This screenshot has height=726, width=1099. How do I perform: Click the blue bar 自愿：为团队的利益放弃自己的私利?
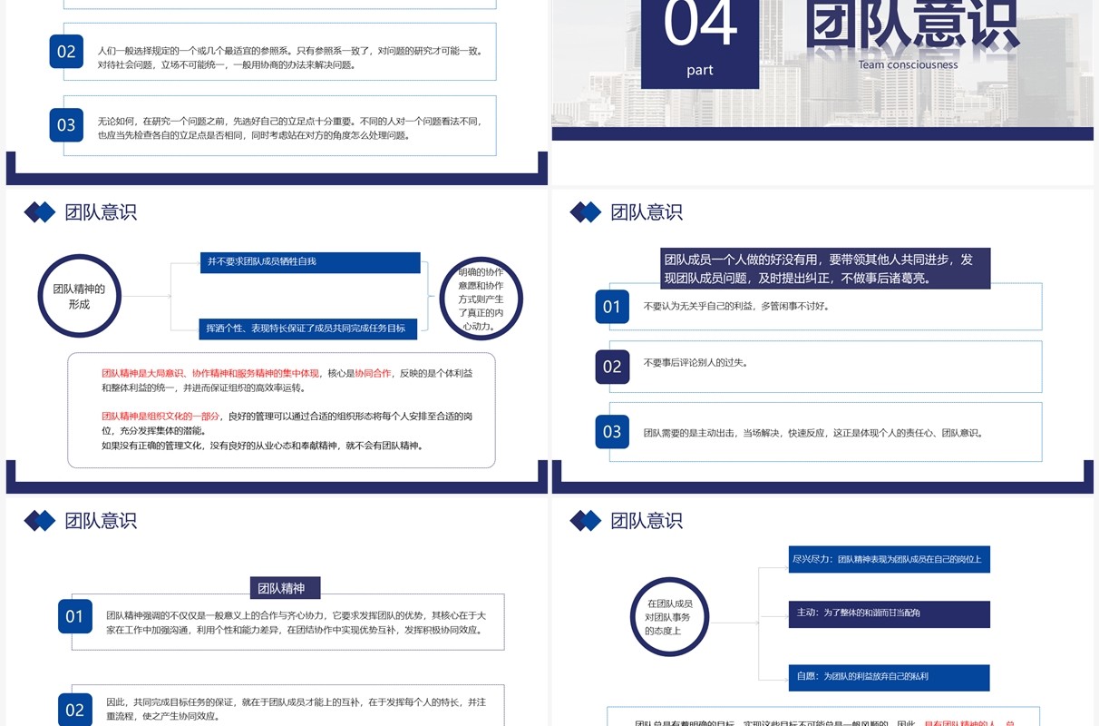[x=889, y=677]
